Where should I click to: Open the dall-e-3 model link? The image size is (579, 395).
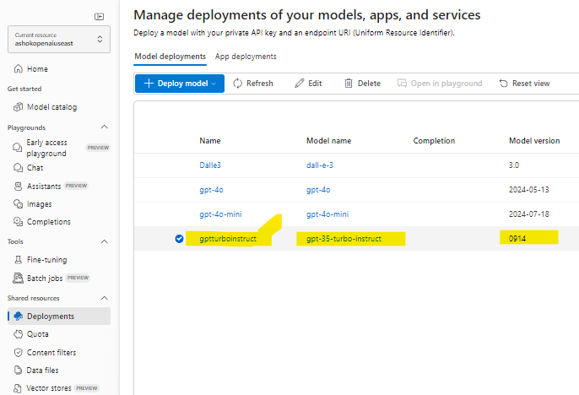click(319, 165)
